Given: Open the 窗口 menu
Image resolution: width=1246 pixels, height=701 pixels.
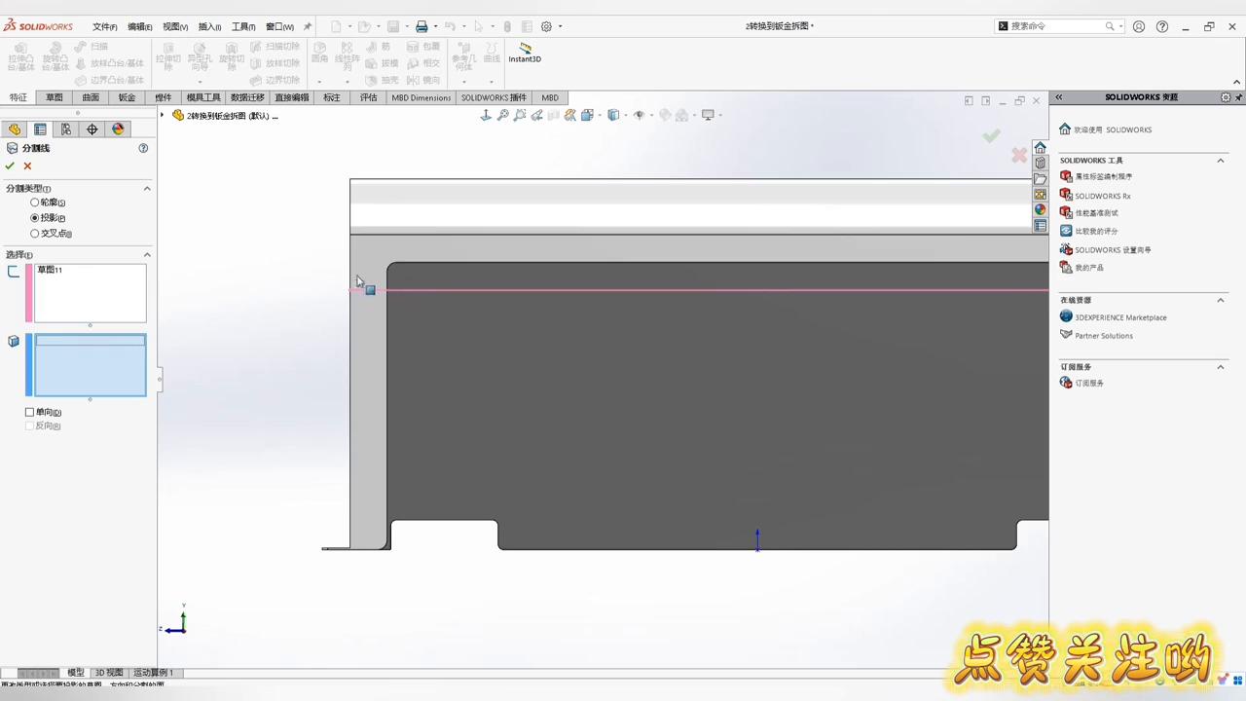Looking at the screenshot, I should [279, 26].
